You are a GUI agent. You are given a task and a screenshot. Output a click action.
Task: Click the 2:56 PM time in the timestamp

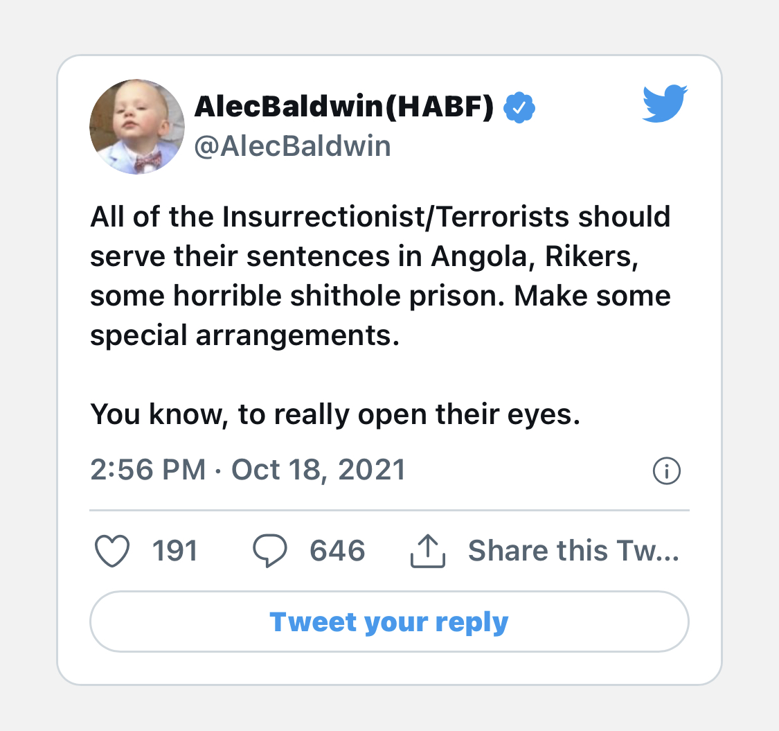coord(148,470)
